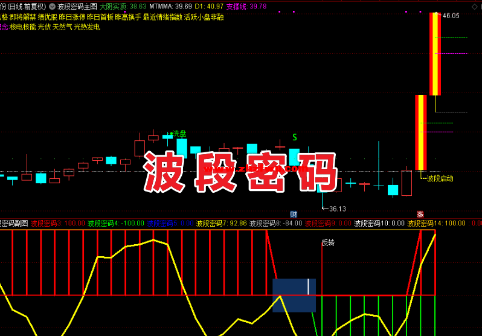Click the MTMMA: 39.69 indicator value
This screenshot has height=336, width=482.
coord(170,6)
